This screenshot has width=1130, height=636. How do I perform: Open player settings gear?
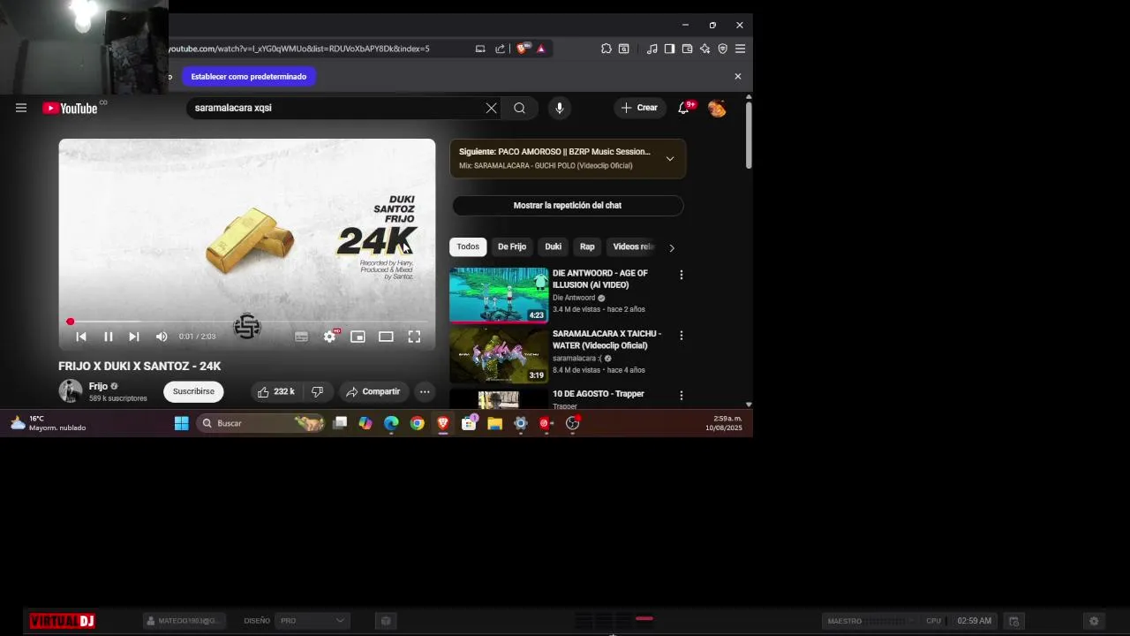[329, 337]
